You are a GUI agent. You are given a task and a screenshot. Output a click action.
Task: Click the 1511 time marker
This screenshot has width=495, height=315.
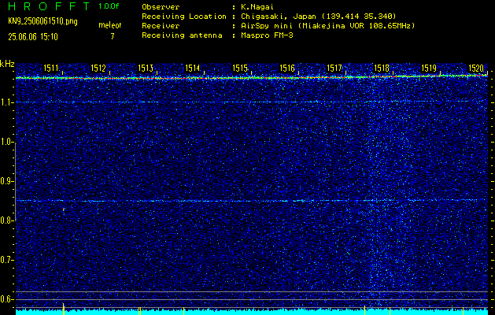tap(51, 68)
